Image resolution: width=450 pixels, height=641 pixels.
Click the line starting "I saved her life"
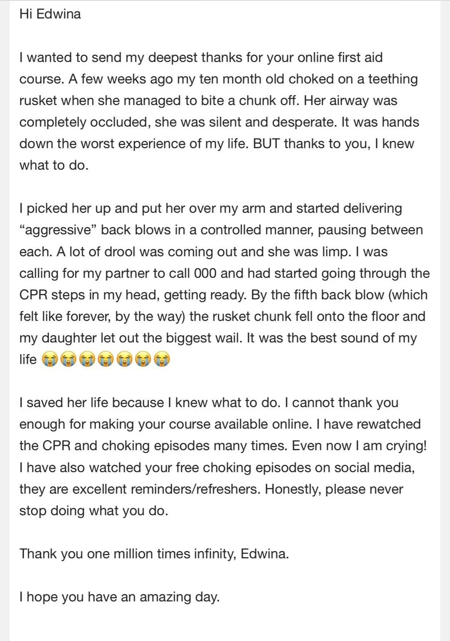coord(208,403)
